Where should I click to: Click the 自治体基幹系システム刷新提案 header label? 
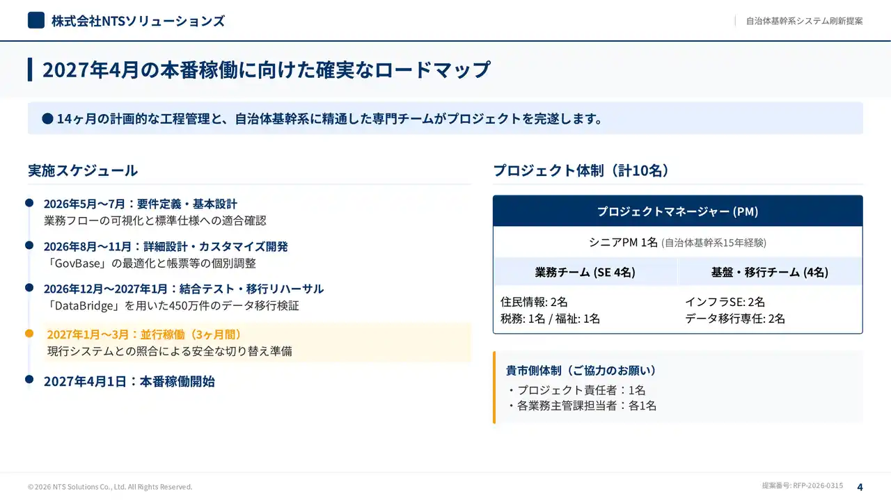(804, 21)
